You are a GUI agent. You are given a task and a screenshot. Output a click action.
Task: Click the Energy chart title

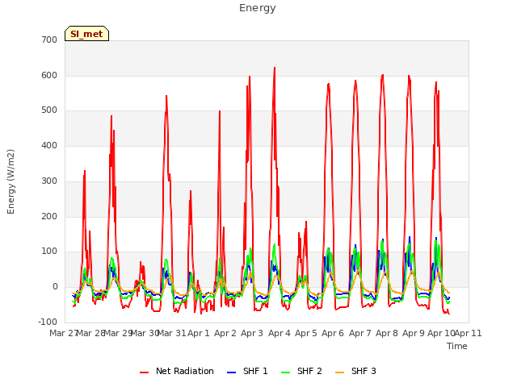(258, 8)
